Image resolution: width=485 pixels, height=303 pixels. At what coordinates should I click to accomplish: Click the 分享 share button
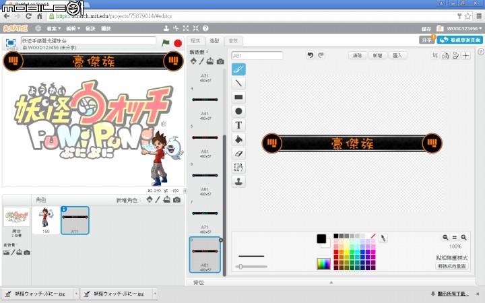[427, 40]
